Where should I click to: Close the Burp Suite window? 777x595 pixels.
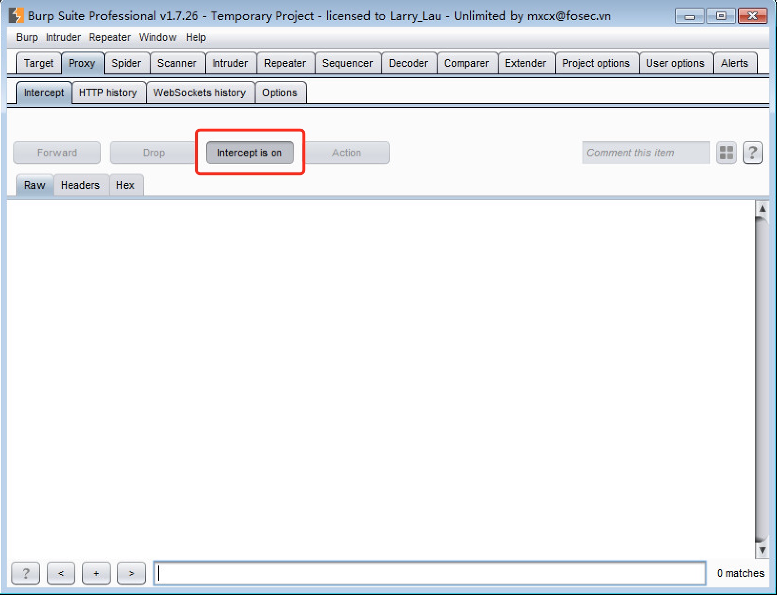click(752, 16)
